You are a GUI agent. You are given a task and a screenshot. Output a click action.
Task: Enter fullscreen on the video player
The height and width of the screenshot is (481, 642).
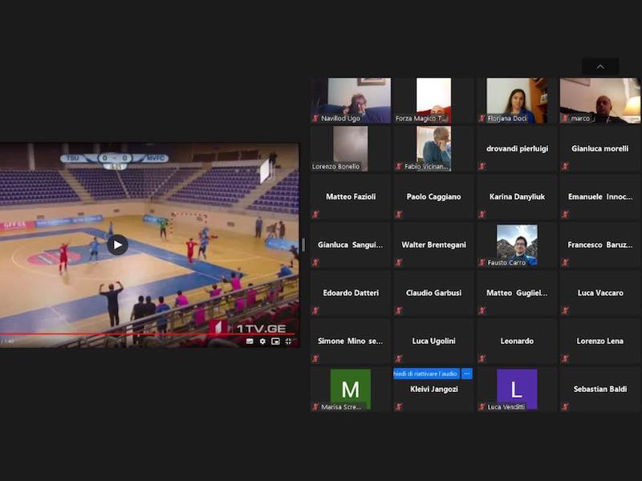pyautogui.click(x=288, y=341)
